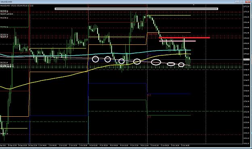Click the '4 Oct 01:00' time label
This screenshot has height=149, width=252.
pos(94,145)
